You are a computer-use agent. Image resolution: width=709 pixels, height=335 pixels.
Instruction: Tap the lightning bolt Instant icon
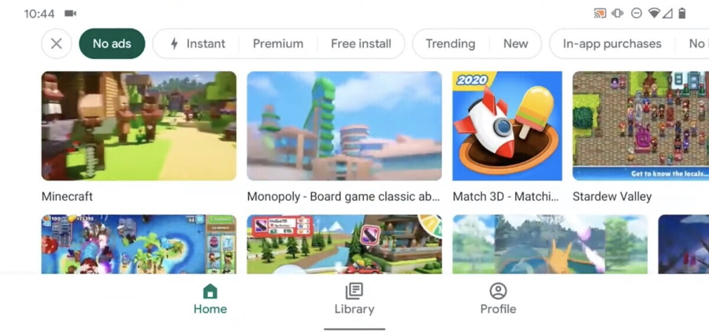[174, 44]
